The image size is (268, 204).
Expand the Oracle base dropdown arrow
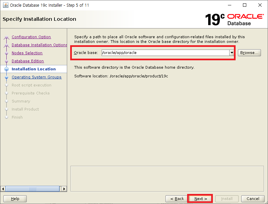[232, 53]
